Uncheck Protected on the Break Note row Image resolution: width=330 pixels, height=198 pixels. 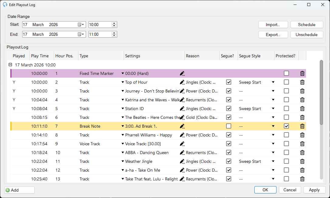286,126
